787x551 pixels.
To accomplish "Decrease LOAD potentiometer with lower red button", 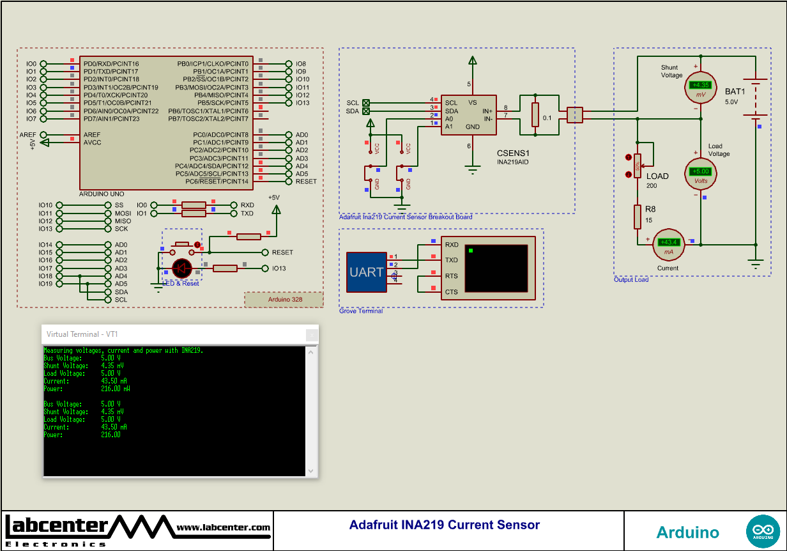I will (x=628, y=174).
